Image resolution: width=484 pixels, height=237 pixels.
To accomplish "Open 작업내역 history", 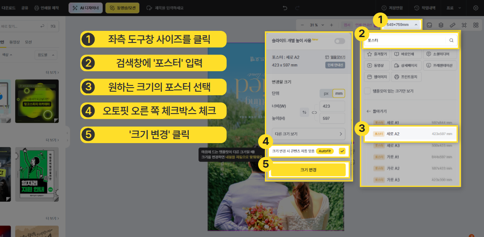I will (425, 8).
